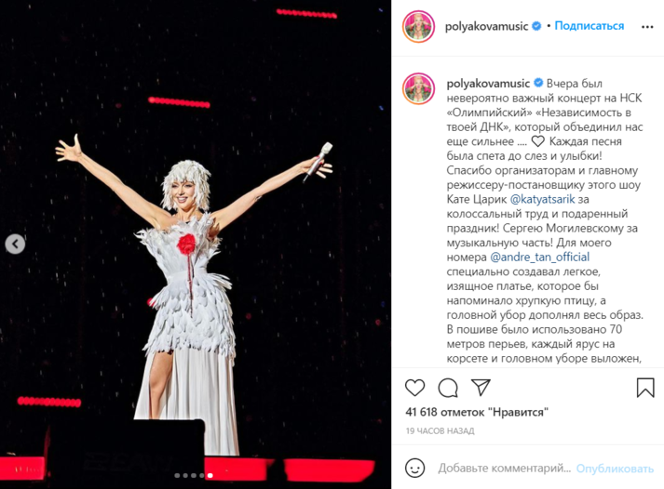The width and height of the screenshot is (664, 489).
Task: Go to previous photo arrow
Action: (x=15, y=244)
